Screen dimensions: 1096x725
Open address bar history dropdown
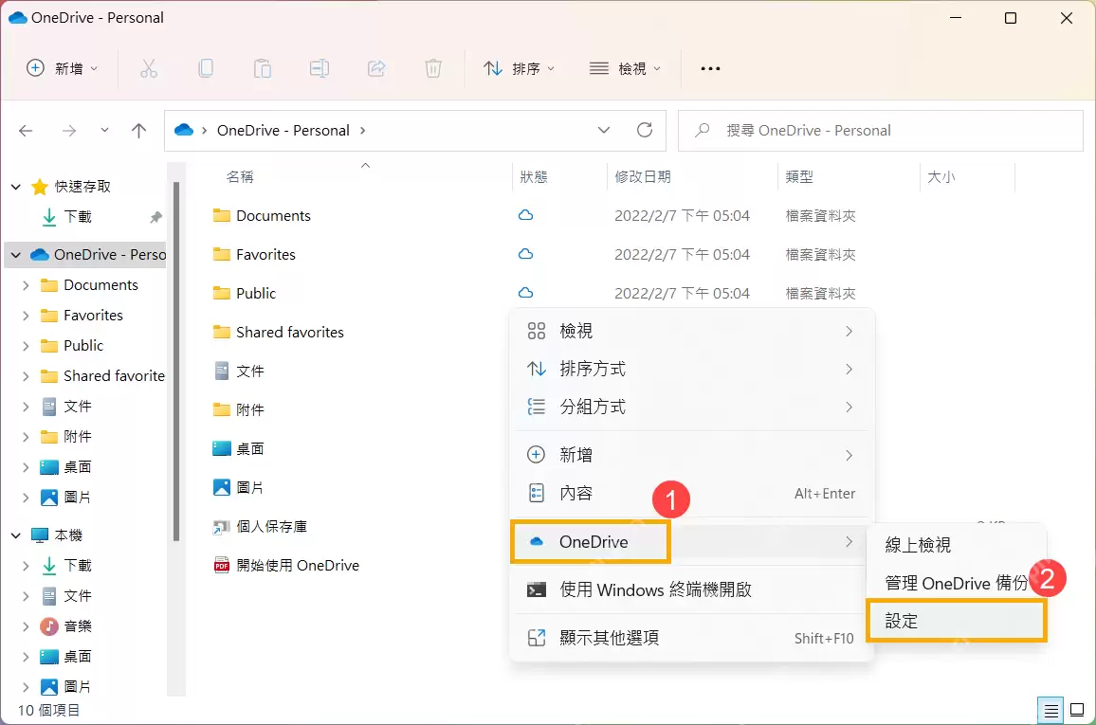click(604, 130)
